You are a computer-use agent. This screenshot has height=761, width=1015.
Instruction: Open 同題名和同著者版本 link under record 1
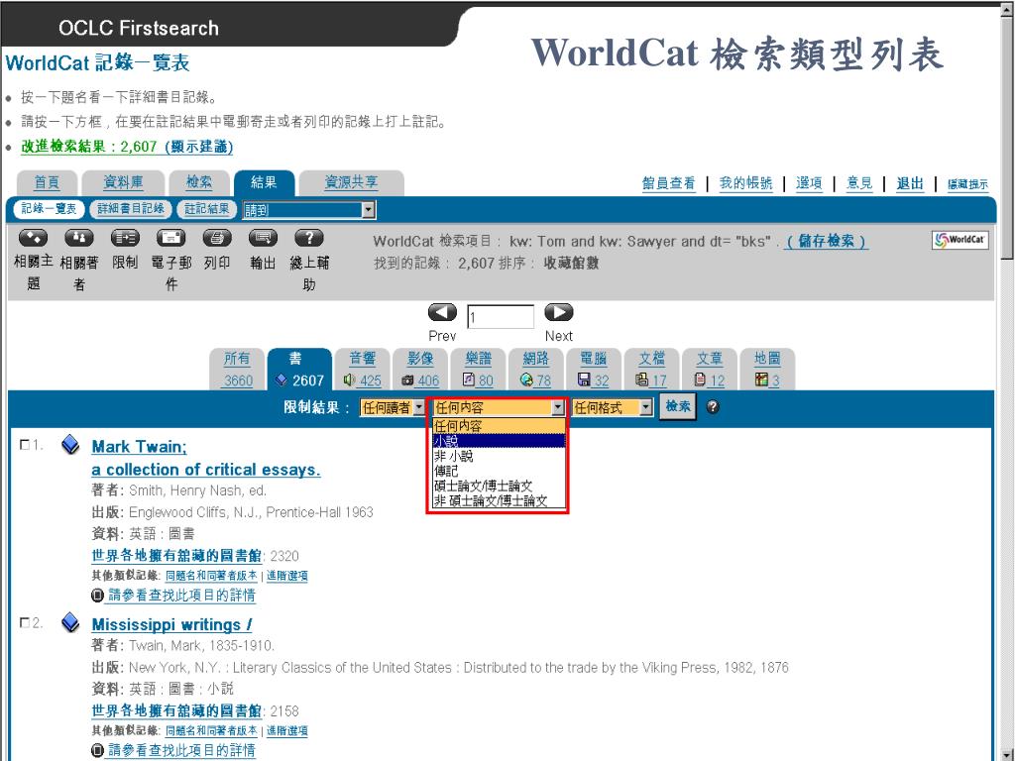click(x=211, y=576)
